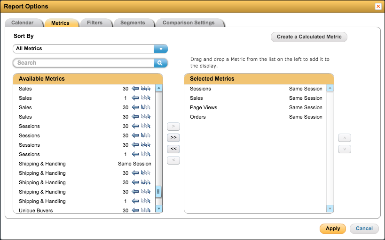Click Available Metrics scrollbar down arrow

[159, 209]
